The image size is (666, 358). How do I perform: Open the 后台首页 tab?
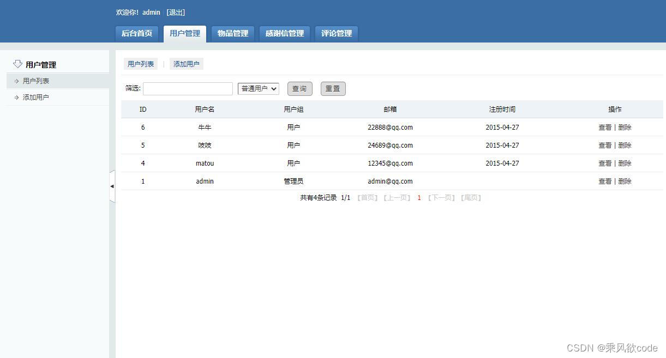(x=137, y=33)
